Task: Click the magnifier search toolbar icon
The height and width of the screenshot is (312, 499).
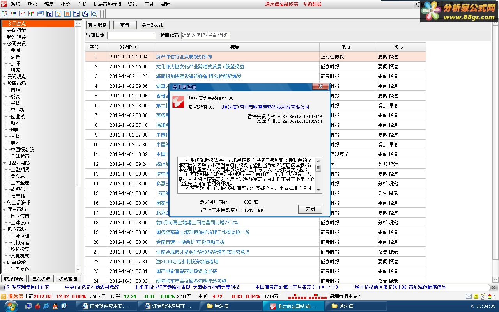Action: pyautogui.click(x=94, y=14)
